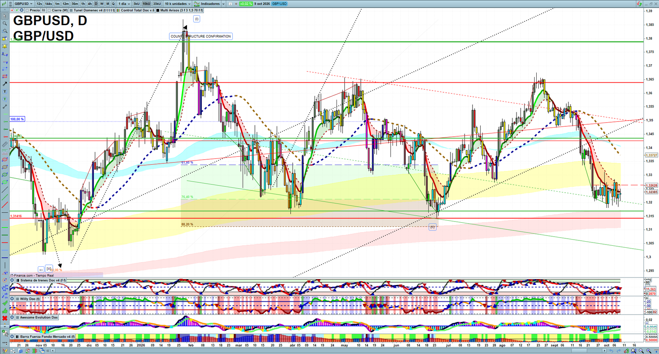Click the top-right red-green sync icon
Image resolution: width=659 pixels, height=354 pixels.
(x=639, y=4)
